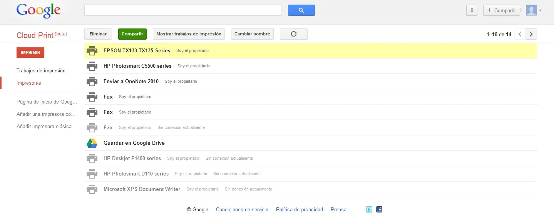Image resolution: width=554 pixels, height=219 pixels.
Task: Select HP Deskjet F4400 series printer name
Action: (x=132, y=158)
